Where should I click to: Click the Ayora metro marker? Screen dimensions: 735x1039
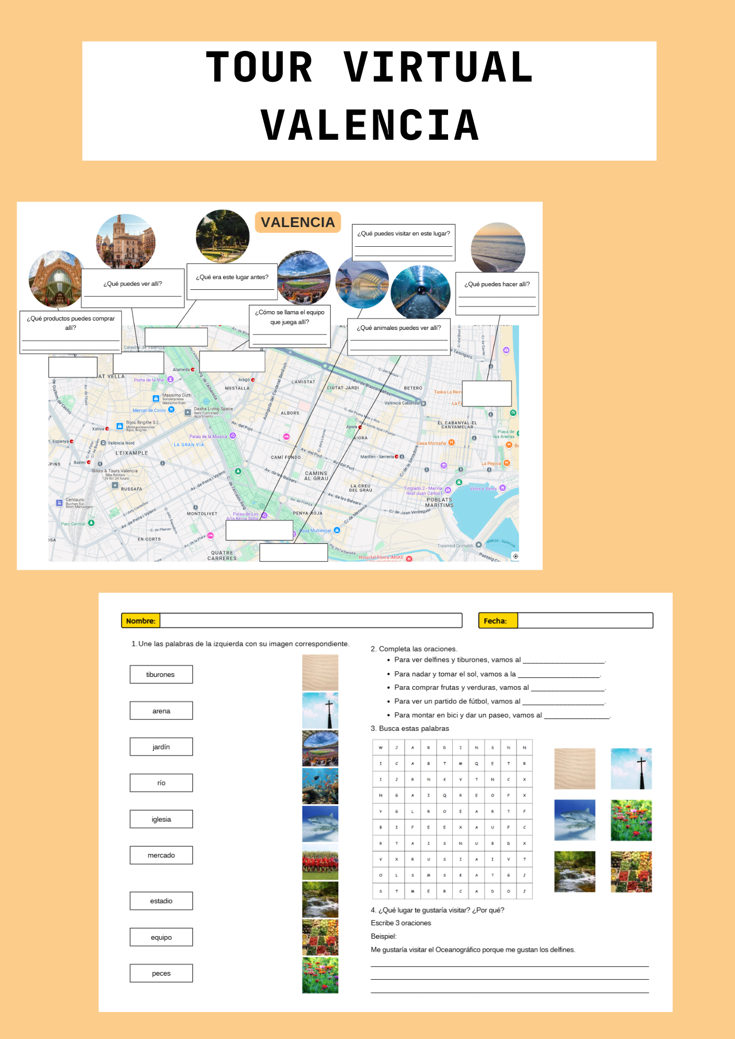pyautogui.click(x=360, y=427)
